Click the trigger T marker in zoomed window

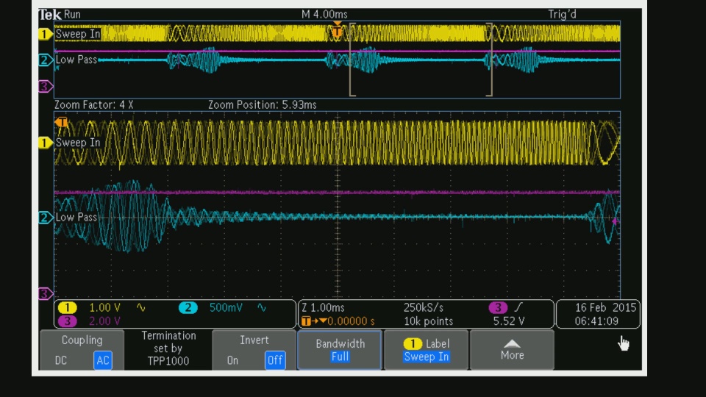click(63, 122)
